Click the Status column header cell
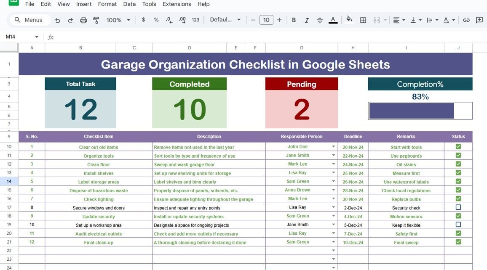Screen dimensions: 487x270 (458, 136)
